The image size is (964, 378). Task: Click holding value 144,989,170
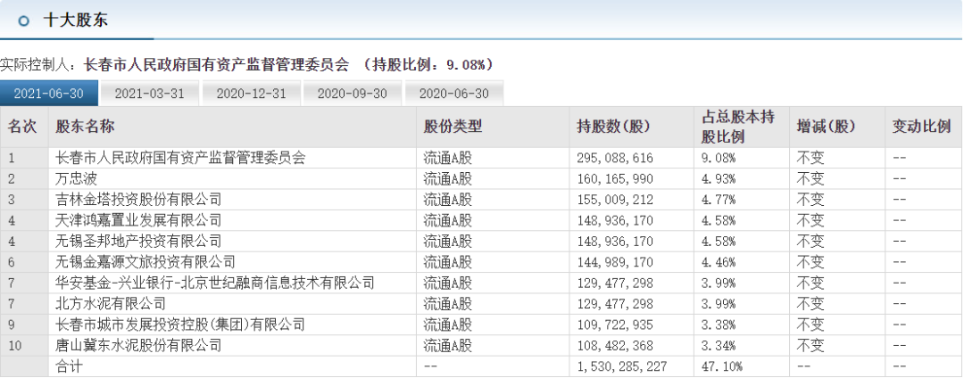615,263
